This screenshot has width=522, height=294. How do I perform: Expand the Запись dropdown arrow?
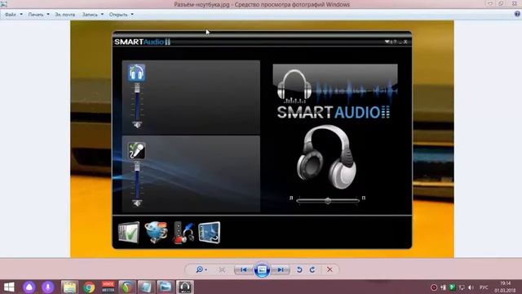tap(102, 15)
